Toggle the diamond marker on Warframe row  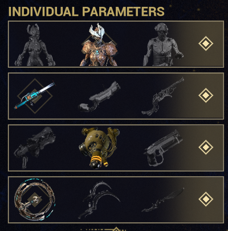point(206,44)
